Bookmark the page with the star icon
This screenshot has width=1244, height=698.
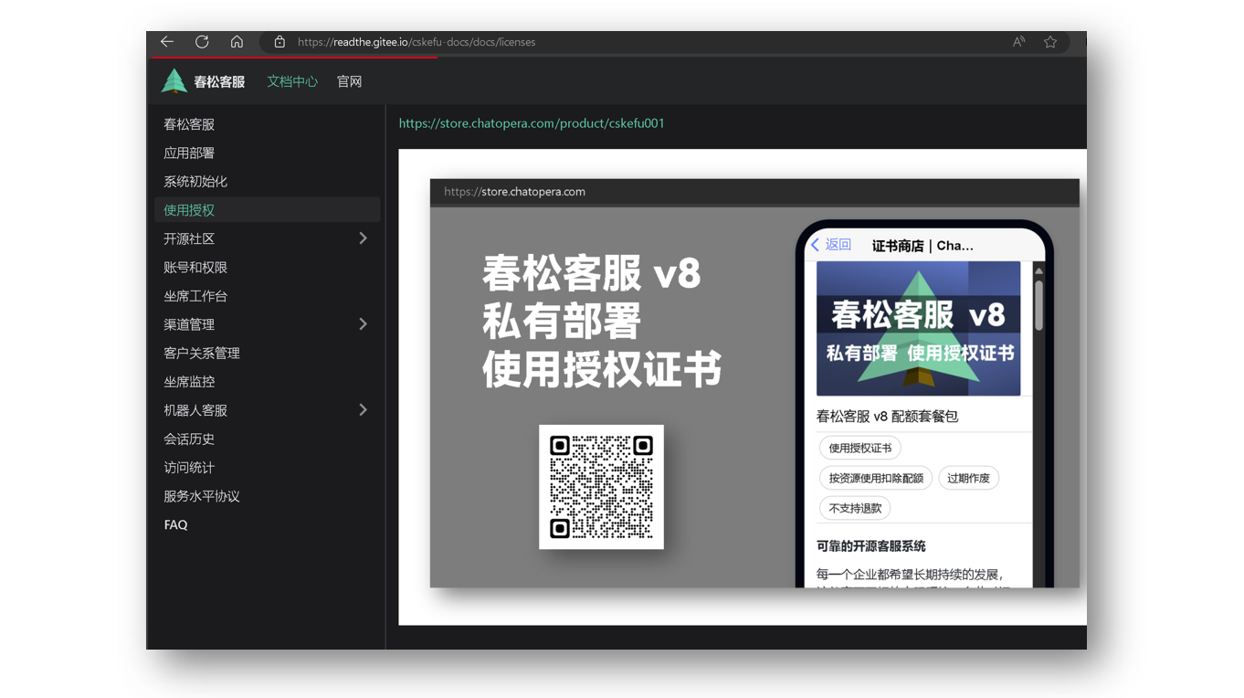[1050, 42]
